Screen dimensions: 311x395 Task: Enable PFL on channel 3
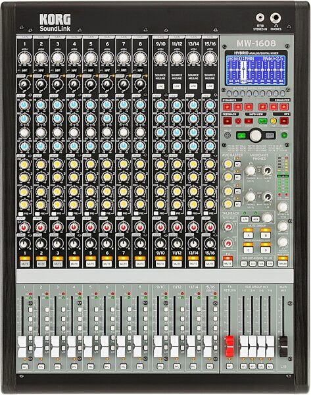click(57, 367)
